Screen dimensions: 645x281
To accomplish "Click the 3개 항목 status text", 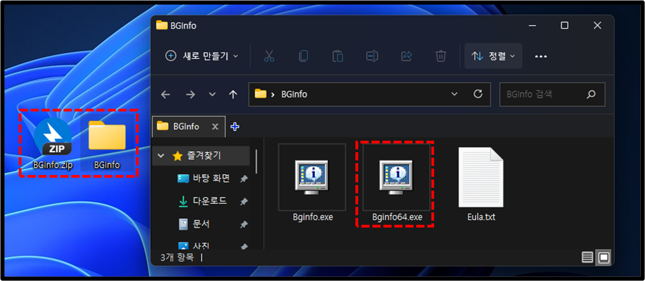I will (x=177, y=258).
